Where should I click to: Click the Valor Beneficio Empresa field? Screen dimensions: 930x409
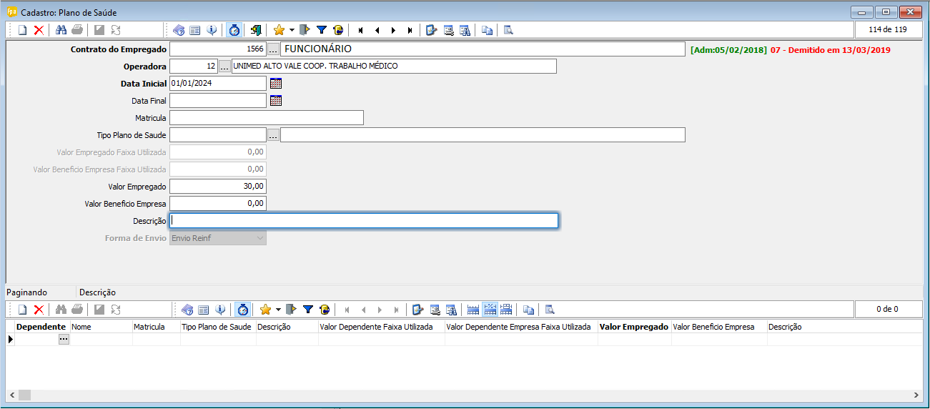[218, 204]
